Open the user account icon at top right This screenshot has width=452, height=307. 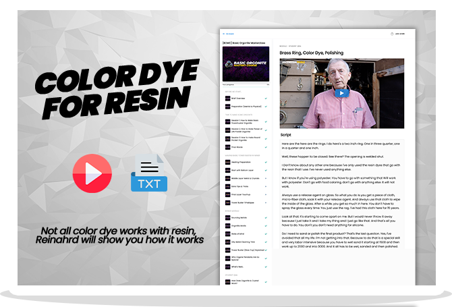(x=393, y=33)
